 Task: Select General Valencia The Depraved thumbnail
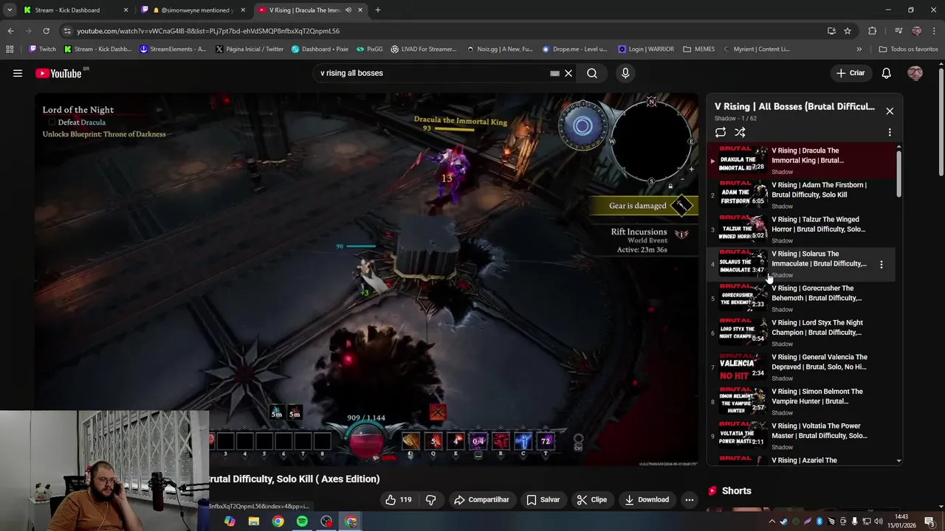coord(743,367)
